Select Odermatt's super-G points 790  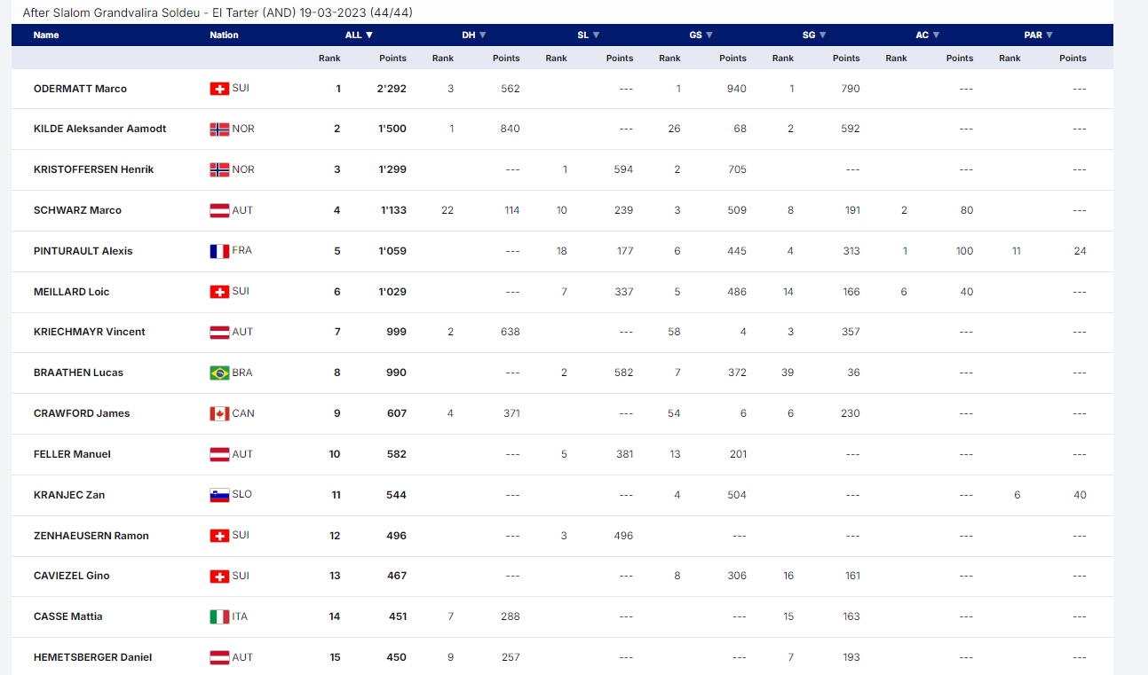[x=851, y=89]
